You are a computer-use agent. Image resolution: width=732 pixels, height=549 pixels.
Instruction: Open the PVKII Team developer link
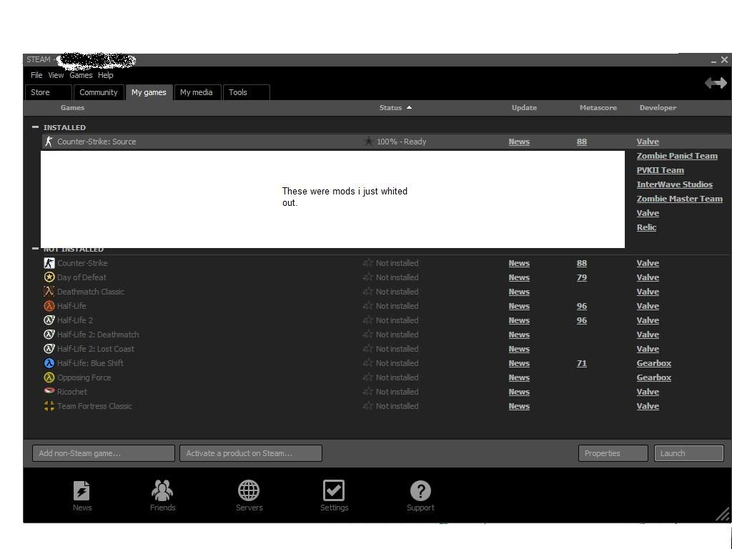click(x=660, y=170)
